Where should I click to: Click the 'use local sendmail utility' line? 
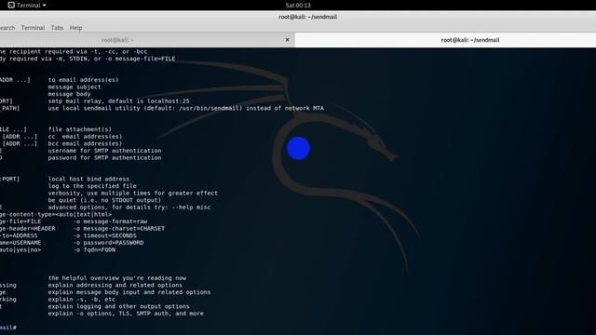coord(186,108)
